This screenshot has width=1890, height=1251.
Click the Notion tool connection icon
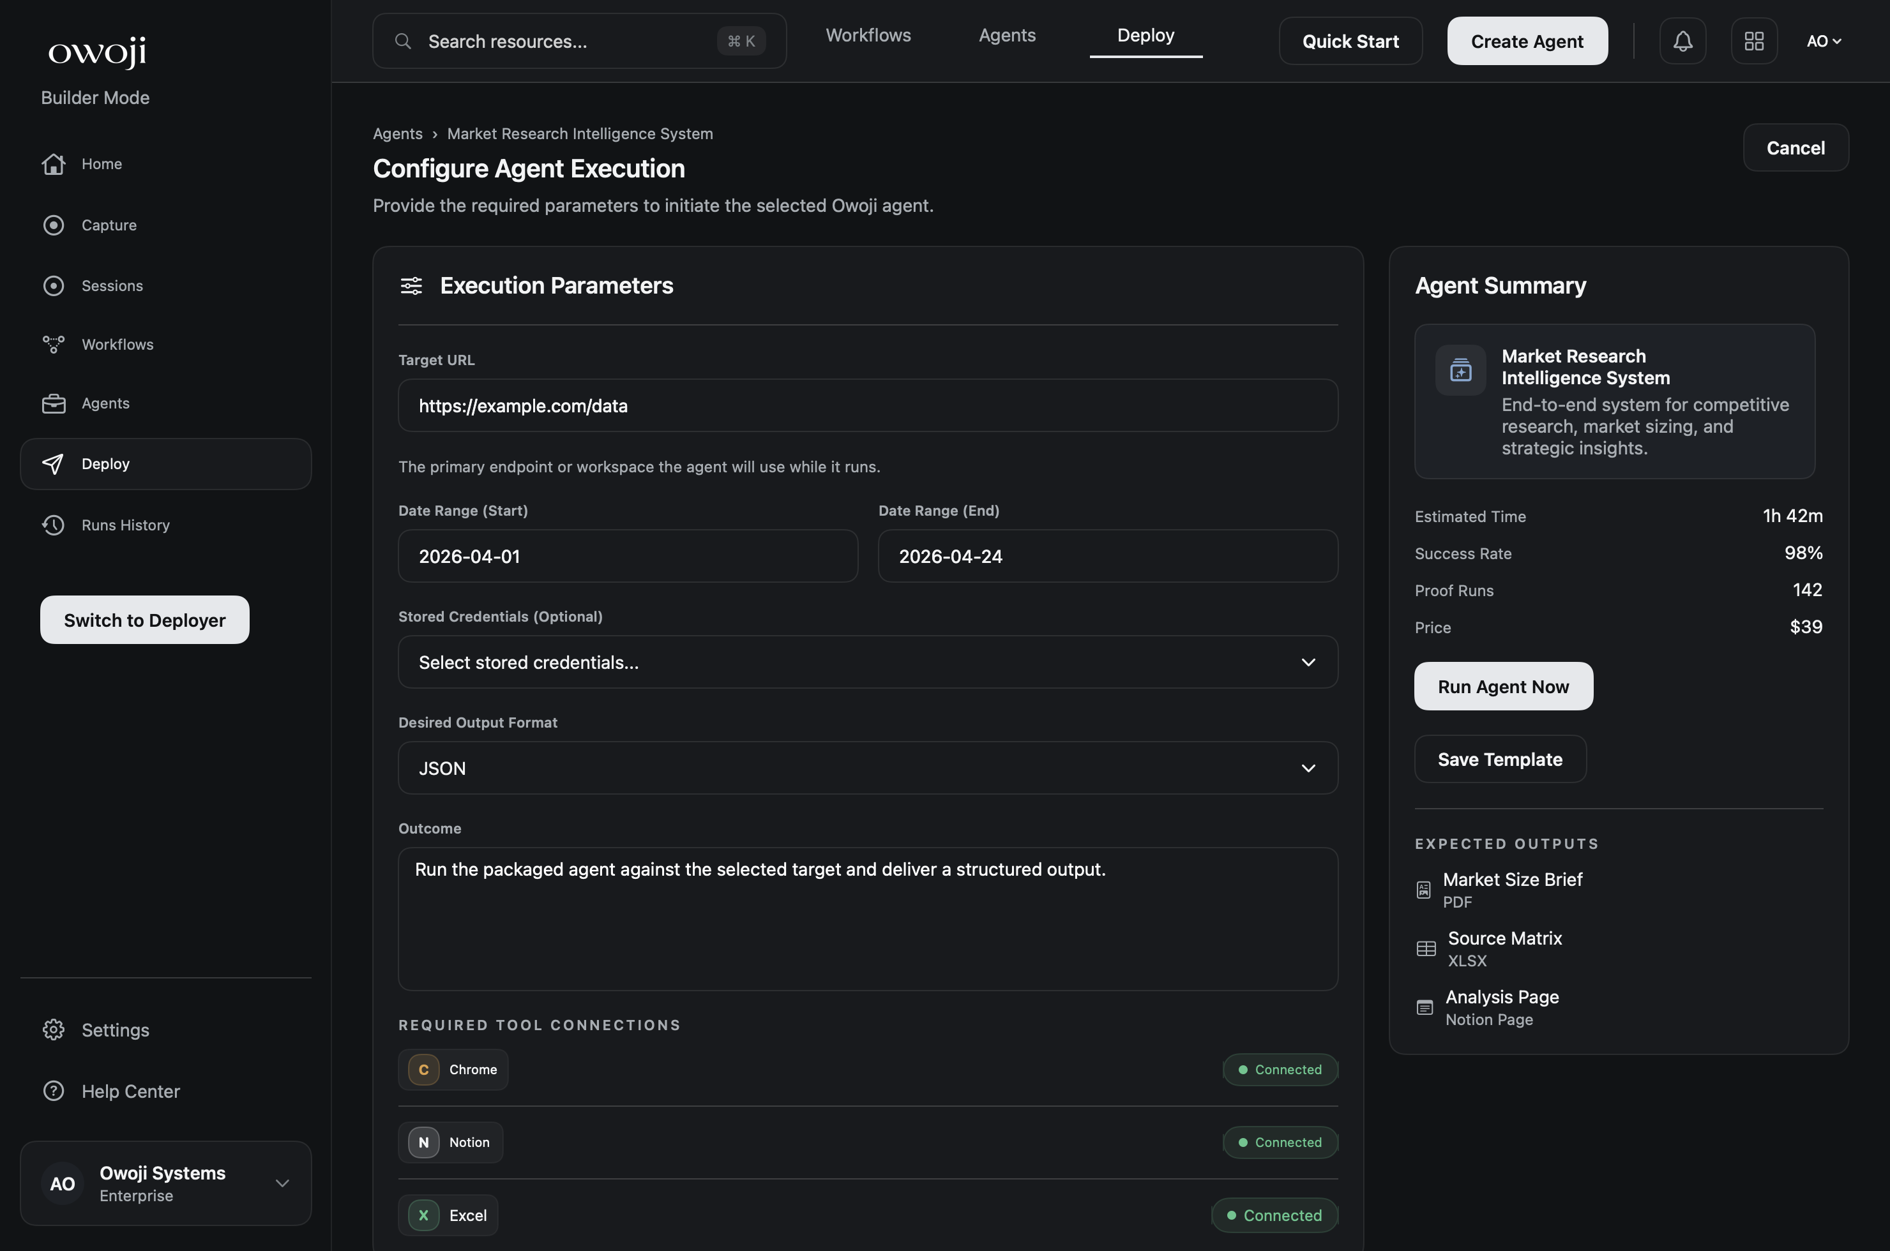point(422,1142)
